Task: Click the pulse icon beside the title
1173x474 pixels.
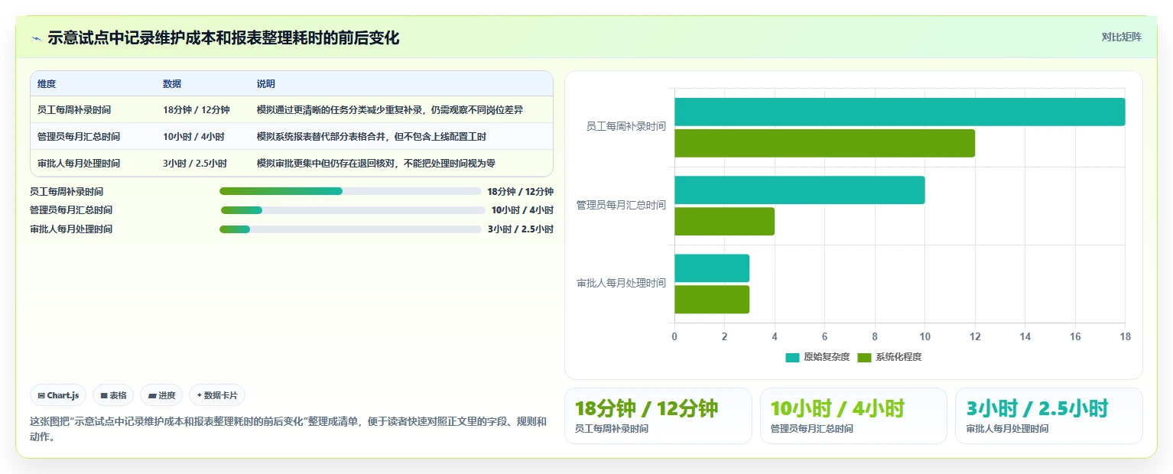Action: click(x=37, y=38)
